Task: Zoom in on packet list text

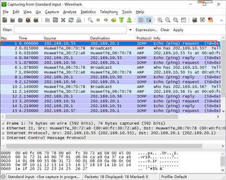Action: 160,20
